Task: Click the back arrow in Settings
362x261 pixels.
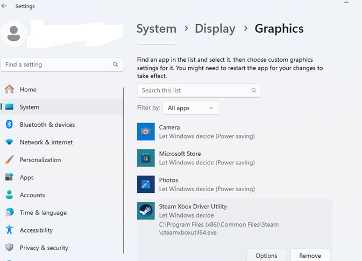Action: tap(5, 6)
